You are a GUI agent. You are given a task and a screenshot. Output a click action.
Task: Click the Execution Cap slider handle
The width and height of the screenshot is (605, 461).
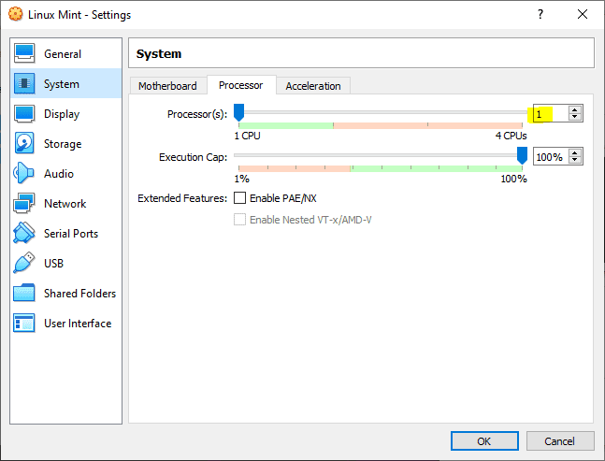click(x=522, y=156)
